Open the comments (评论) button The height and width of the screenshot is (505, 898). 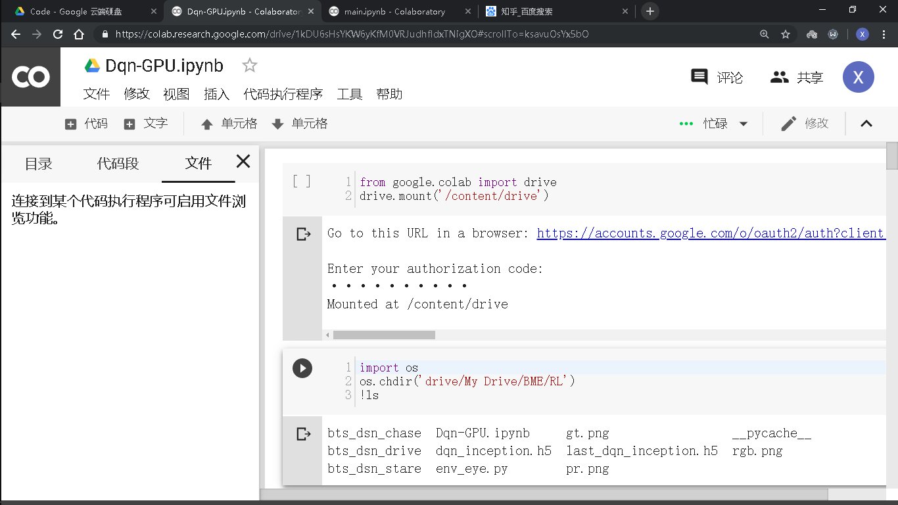coord(717,77)
